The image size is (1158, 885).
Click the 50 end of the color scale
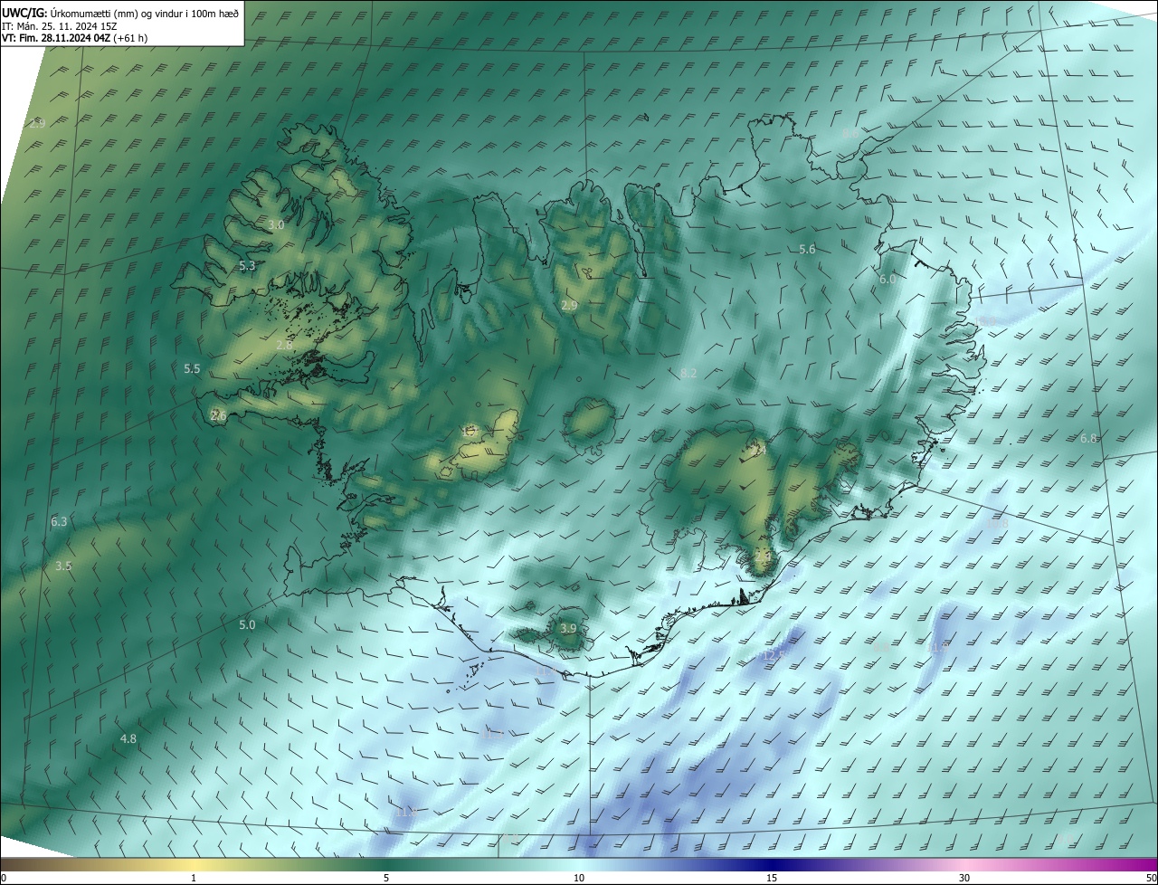pos(1151,878)
